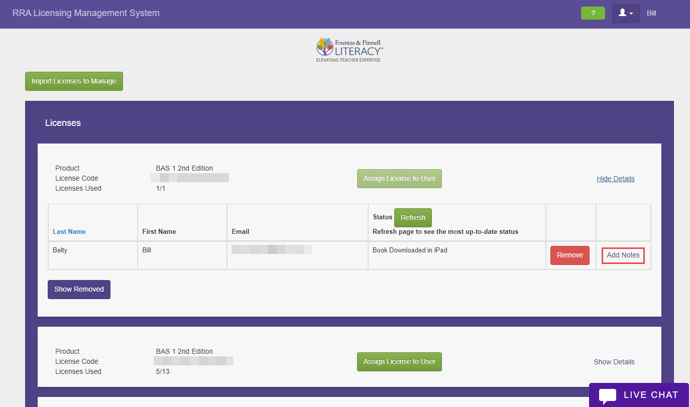Click Refresh page to see most up-to-date status text
Viewport: 690px width, 407px height.
[x=445, y=232]
